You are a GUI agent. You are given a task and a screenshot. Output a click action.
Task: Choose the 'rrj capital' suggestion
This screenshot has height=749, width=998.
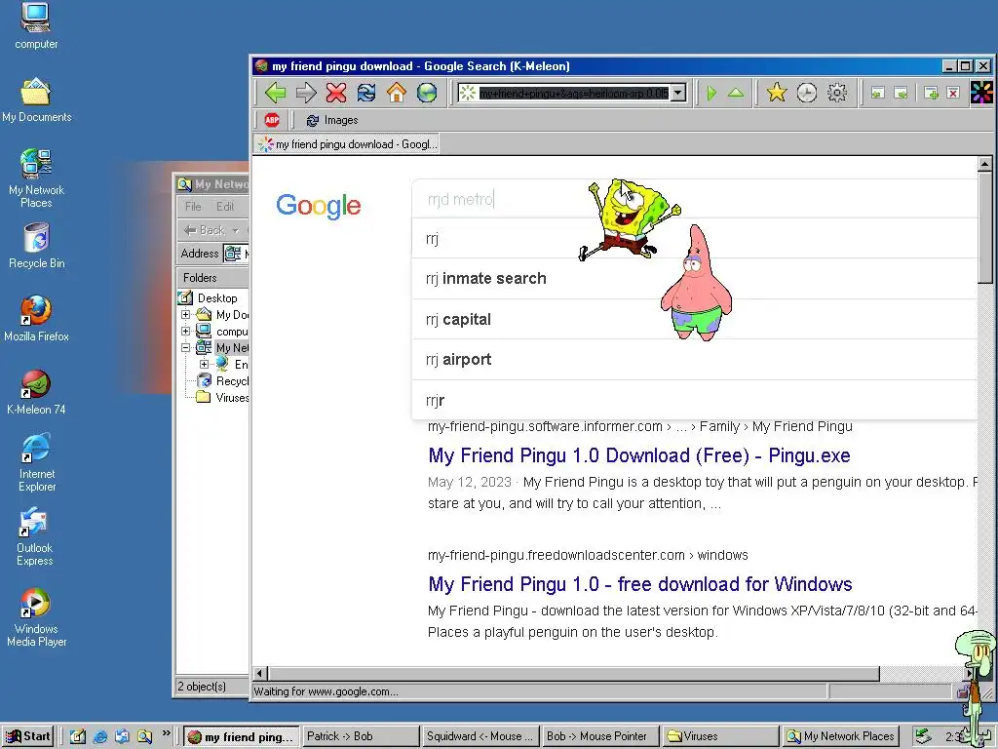pos(694,319)
